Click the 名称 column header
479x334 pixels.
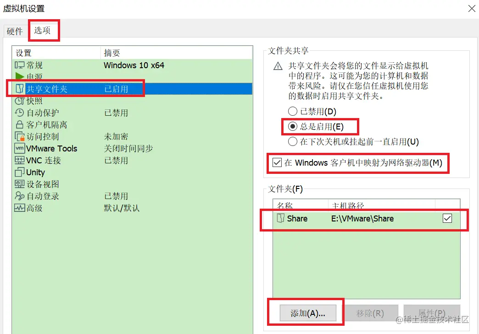(x=300, y=205)
